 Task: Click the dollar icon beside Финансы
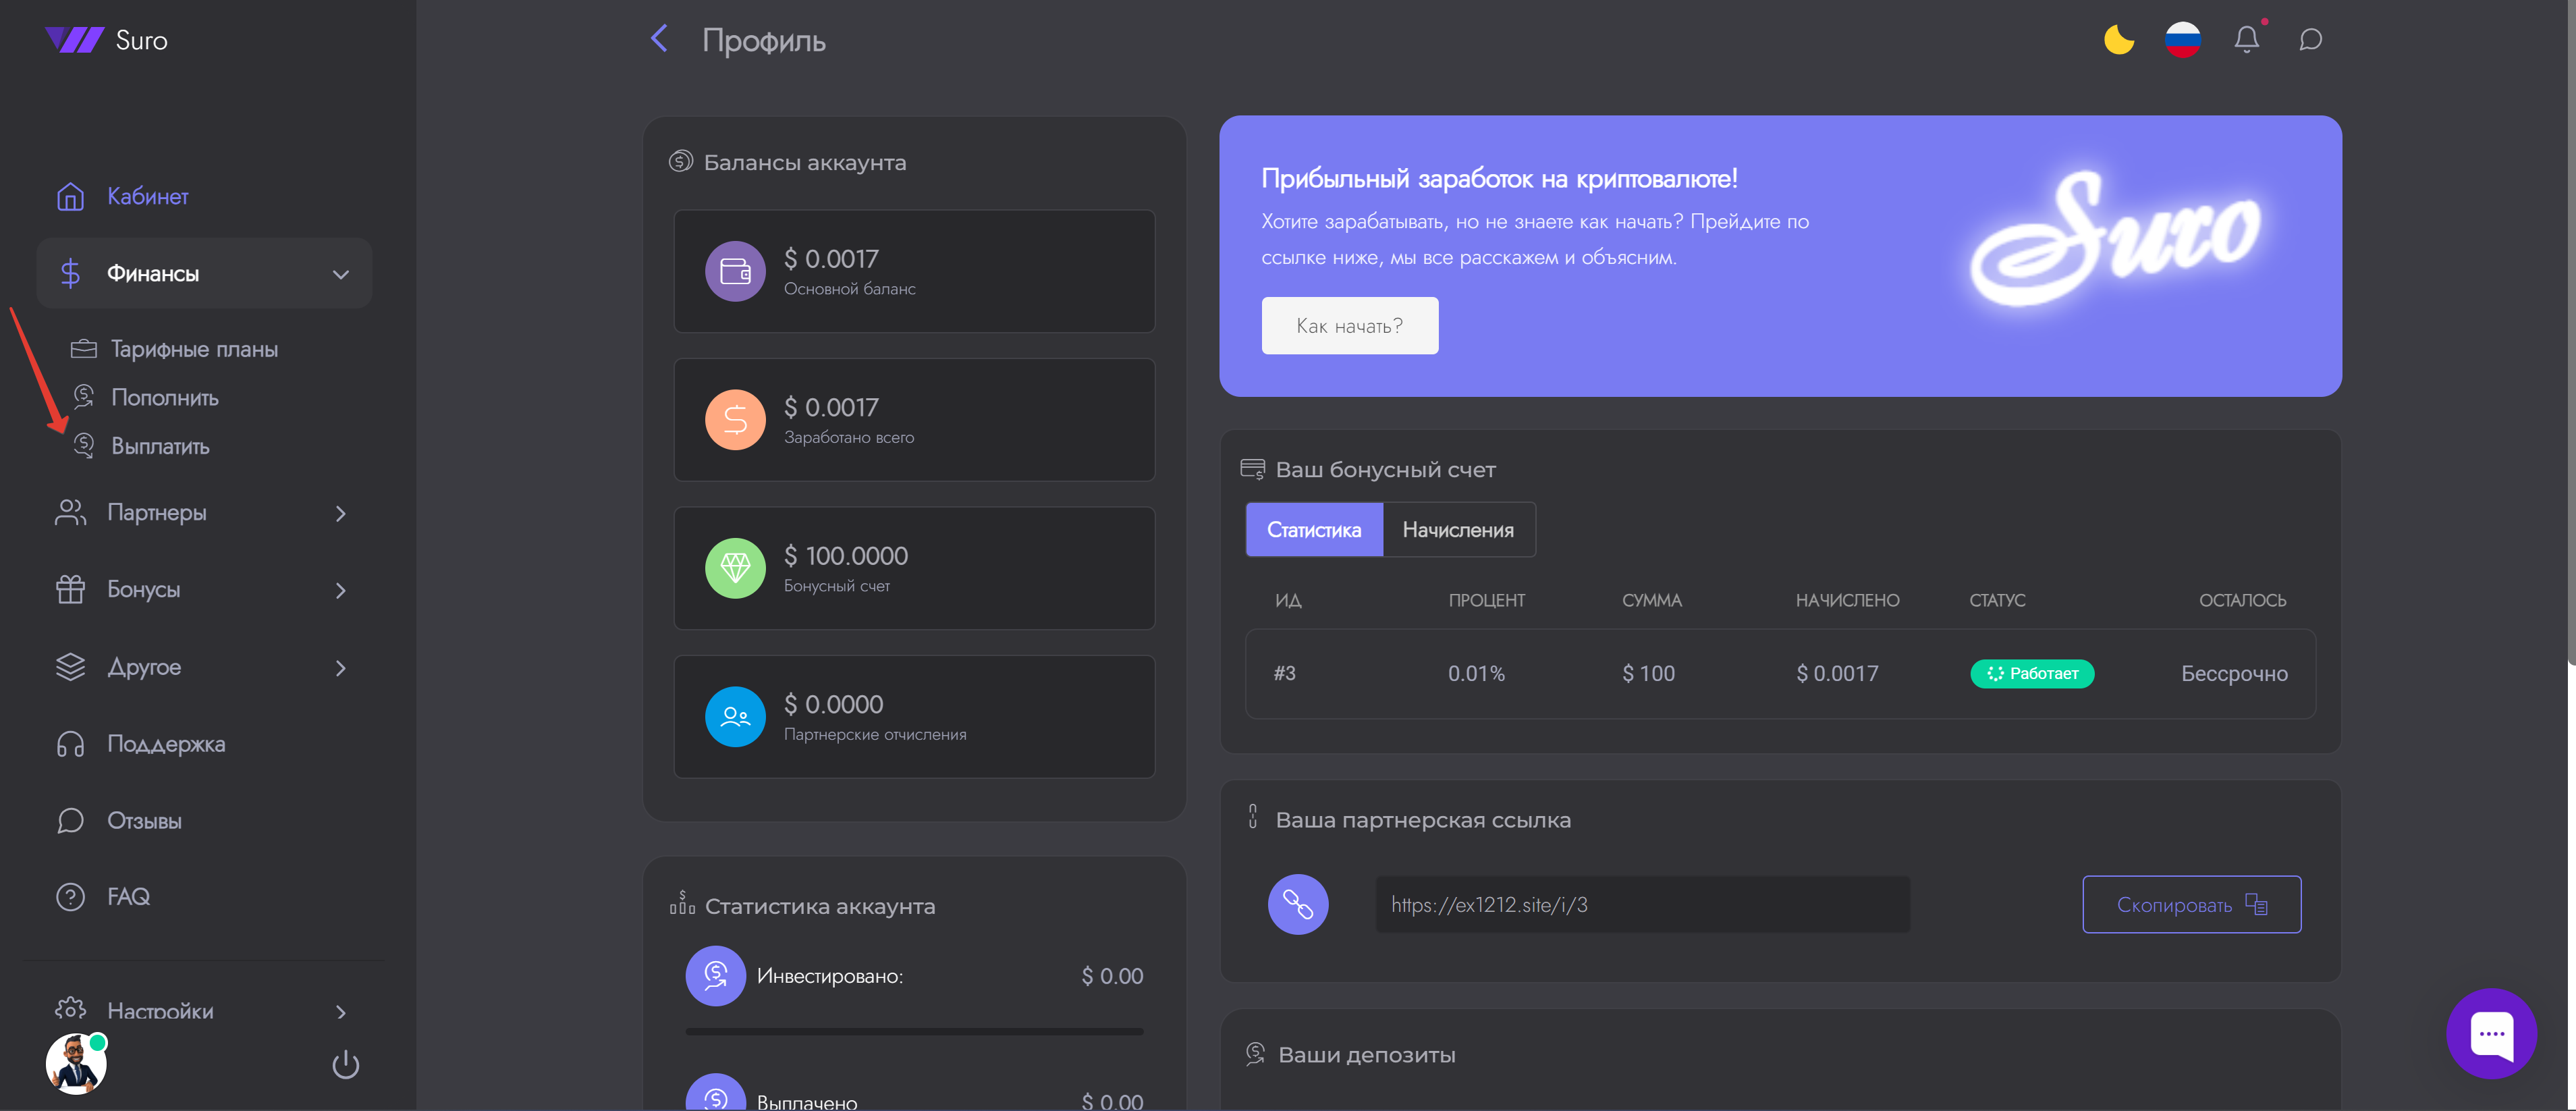[x=70, y=273]
